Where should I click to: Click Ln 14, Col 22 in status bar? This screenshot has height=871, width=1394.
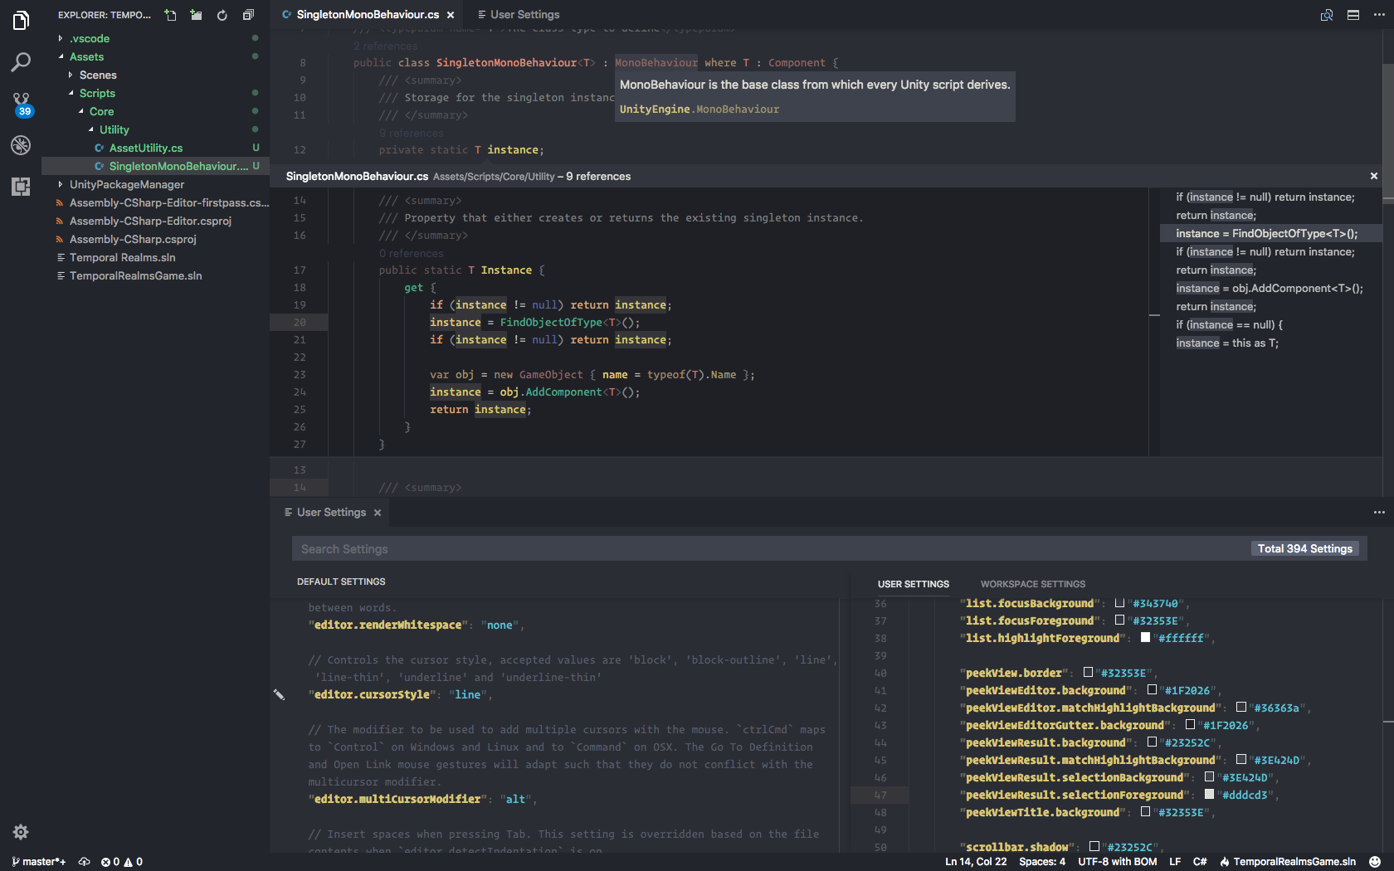pyautogui.click(x=976, y=862)
